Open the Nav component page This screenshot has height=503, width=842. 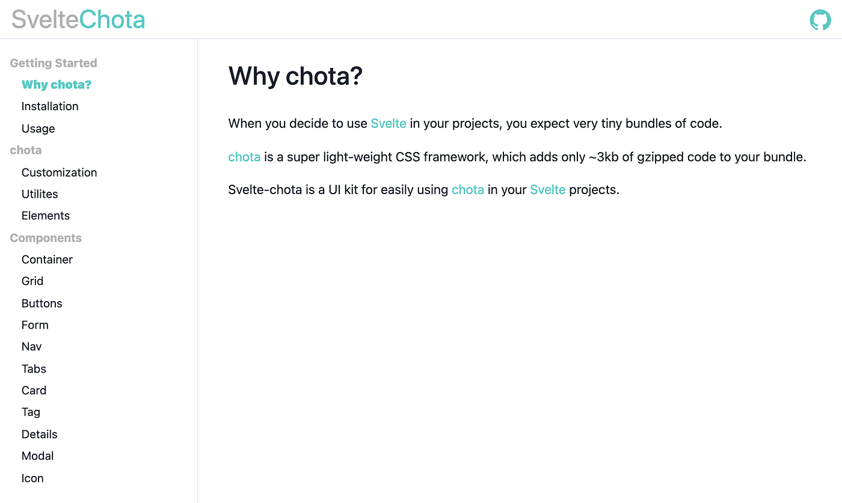click(x=31, y=346)
